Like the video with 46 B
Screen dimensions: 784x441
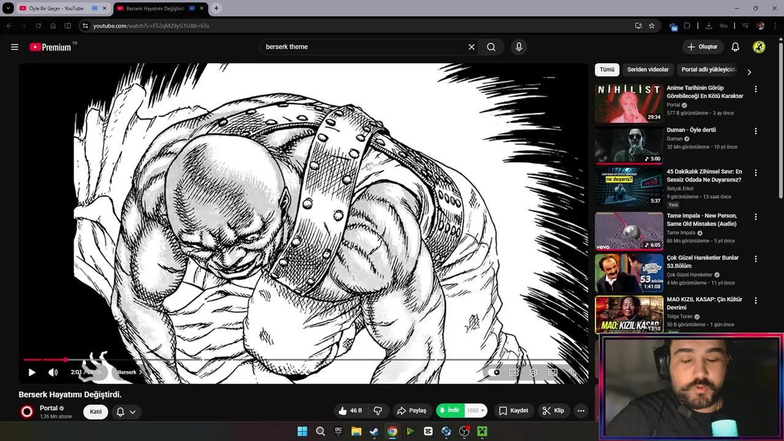click(350, 410)
